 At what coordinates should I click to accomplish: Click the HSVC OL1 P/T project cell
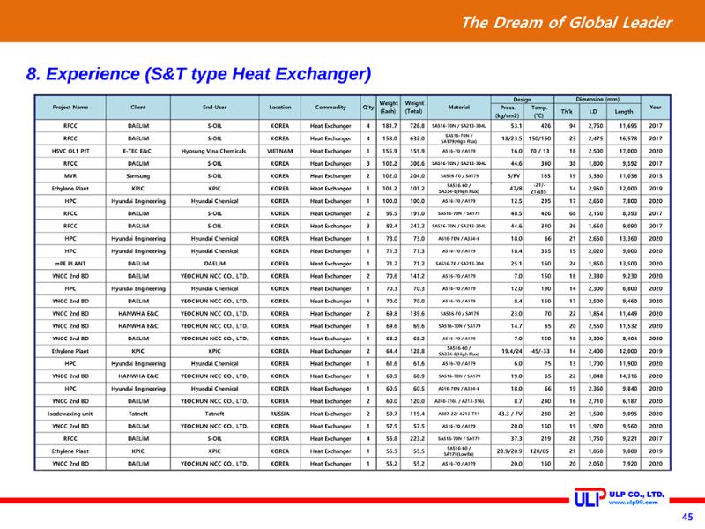point(70,151)
